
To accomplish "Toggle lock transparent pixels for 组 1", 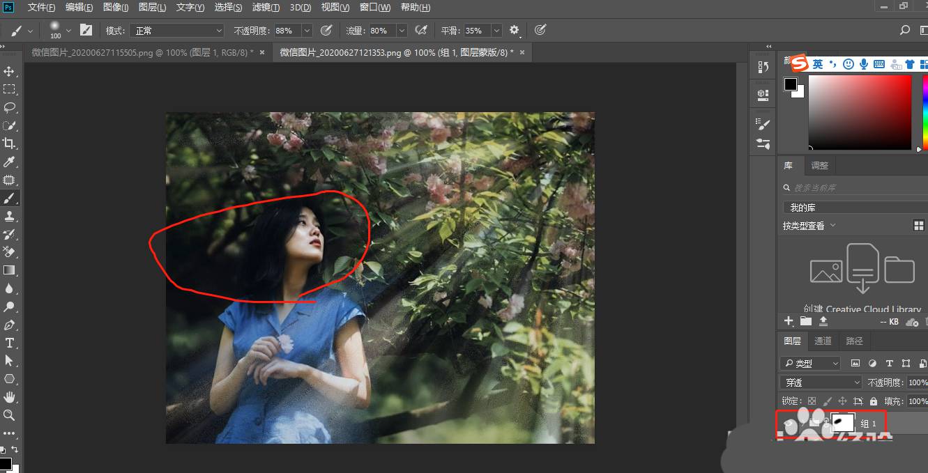I will [x=811, y=401].
